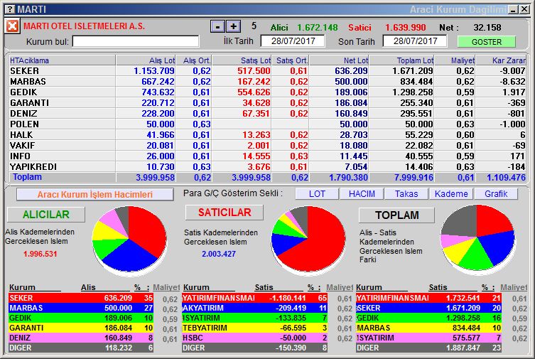The height and width of the screenshot is (359, 535).
Task: Click the 1.996.531 buy-side volume value
Action: point(40,254)
